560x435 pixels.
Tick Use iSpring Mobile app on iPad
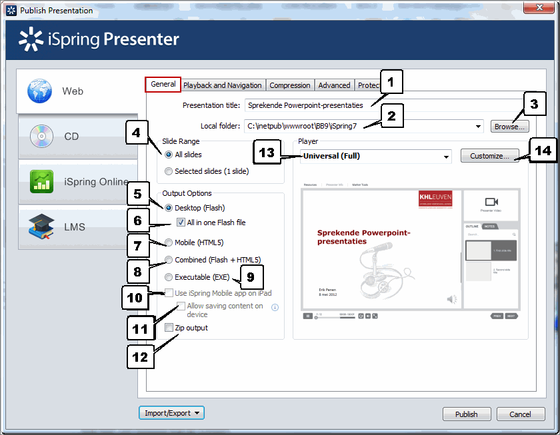tap(169, 293)
